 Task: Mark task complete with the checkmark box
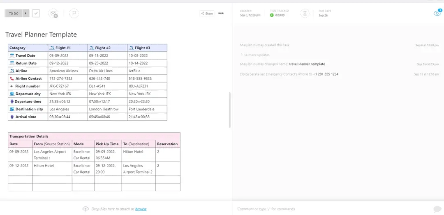click(36, 13)
